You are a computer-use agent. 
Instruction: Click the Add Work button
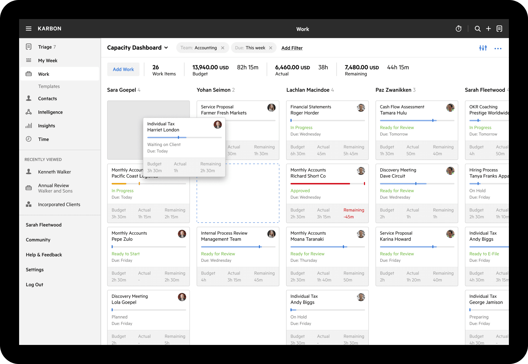pyautogui.click(x=123, y=69)
